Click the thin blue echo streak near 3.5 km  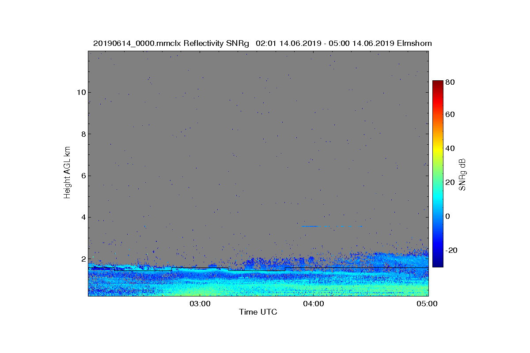pos(332,226)
